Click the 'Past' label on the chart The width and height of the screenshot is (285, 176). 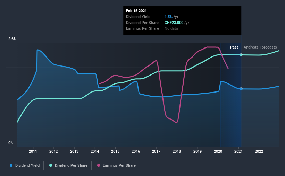tap(234, 47)
